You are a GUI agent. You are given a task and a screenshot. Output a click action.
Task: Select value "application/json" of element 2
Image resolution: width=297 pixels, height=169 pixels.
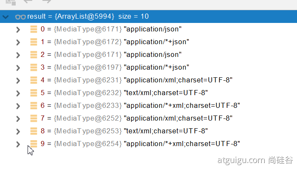153,55
